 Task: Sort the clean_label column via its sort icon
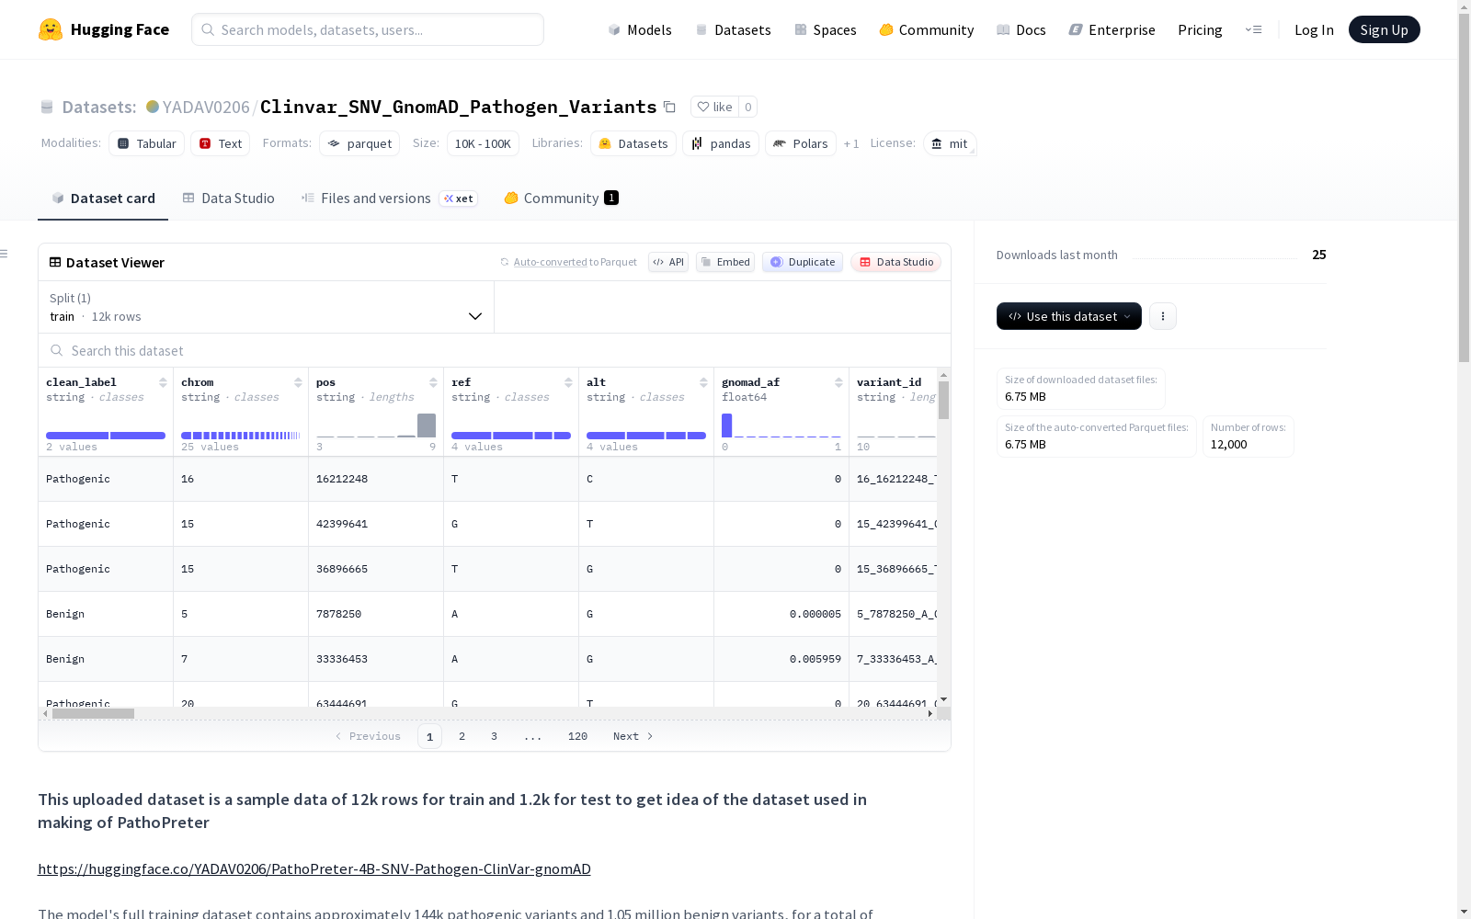[163, 382]
